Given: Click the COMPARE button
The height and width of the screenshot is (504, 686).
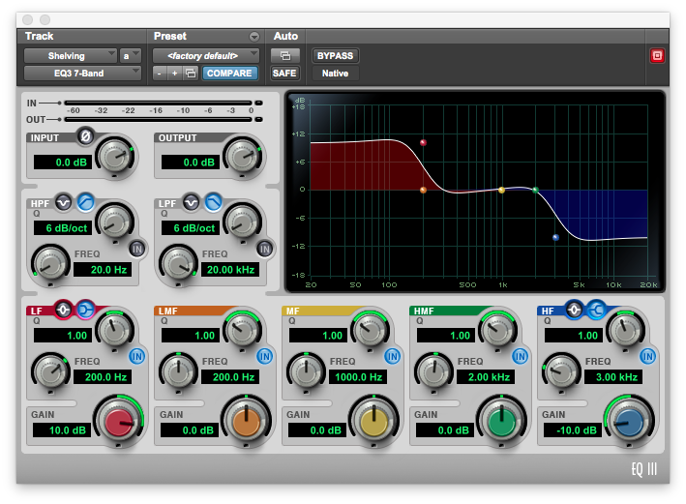Looking at the screenshot, I should 229,73.
